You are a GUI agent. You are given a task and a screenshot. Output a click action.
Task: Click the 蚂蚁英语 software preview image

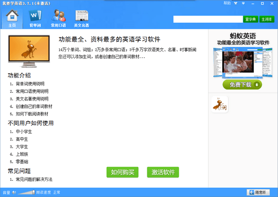(243, 63)
